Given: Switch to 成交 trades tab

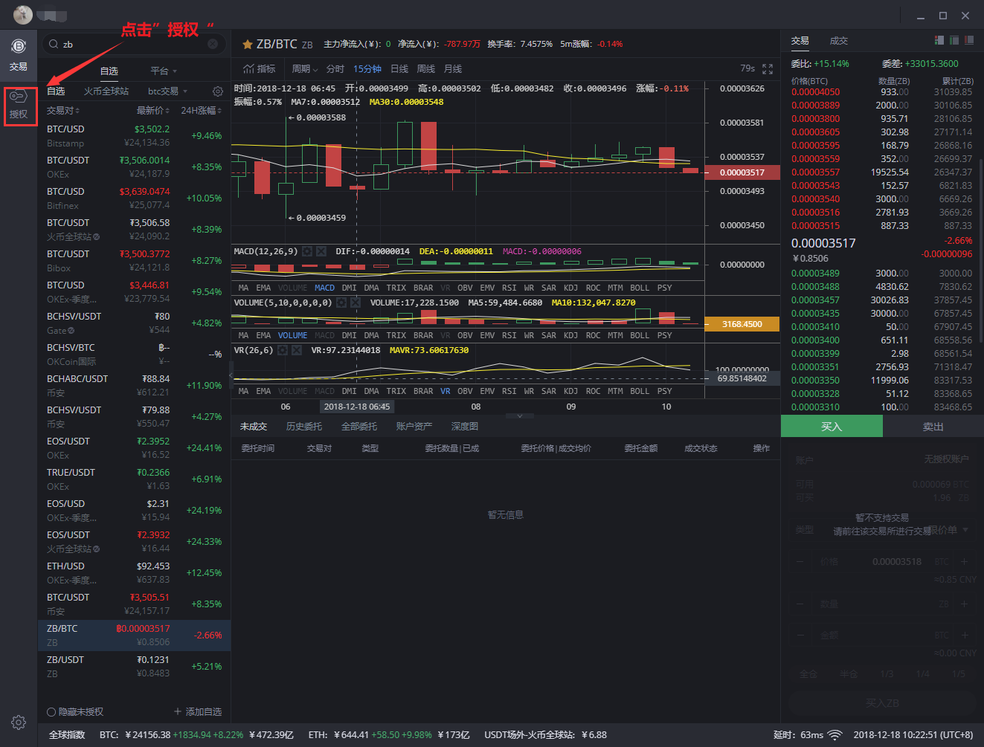Looking at the screenshot, I should (x=839, y=41).
